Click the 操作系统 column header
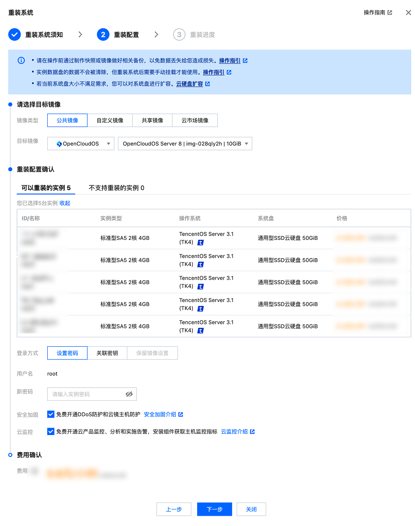415x526 pixels. click(190, 218)
